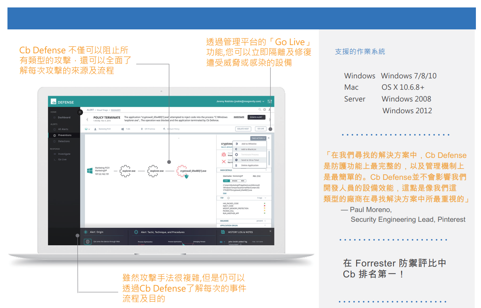Image resolution: width=481 pixels, height=308 pixels.
Task: Open Preventions in the sidebar
Action: pos(64,135)
